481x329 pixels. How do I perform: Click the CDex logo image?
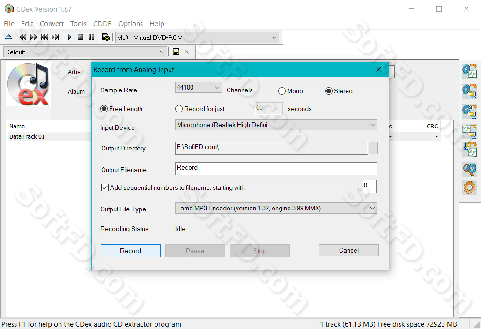coord(28,84)
